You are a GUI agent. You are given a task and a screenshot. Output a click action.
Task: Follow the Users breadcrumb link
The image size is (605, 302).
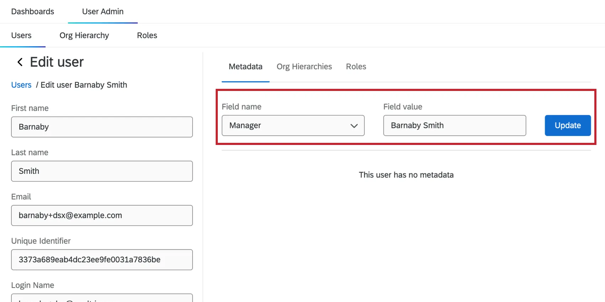click(21, 85)
